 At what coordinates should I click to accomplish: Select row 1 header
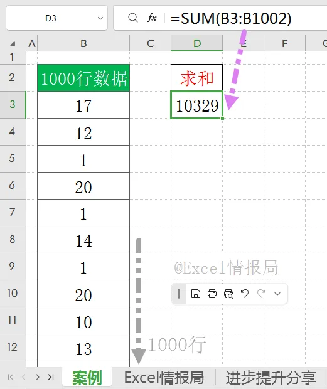13,58
